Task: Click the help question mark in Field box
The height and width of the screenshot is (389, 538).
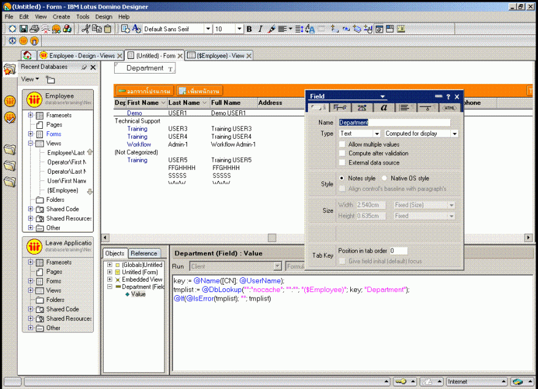Action: pyautogui.click(x=448, y=97)
